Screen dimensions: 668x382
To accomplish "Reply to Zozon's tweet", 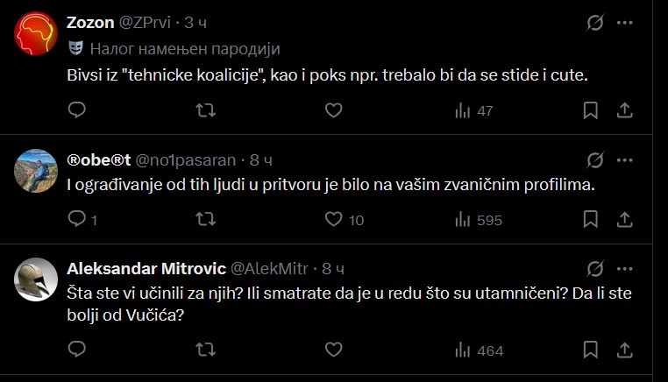I will coord(77,110).
